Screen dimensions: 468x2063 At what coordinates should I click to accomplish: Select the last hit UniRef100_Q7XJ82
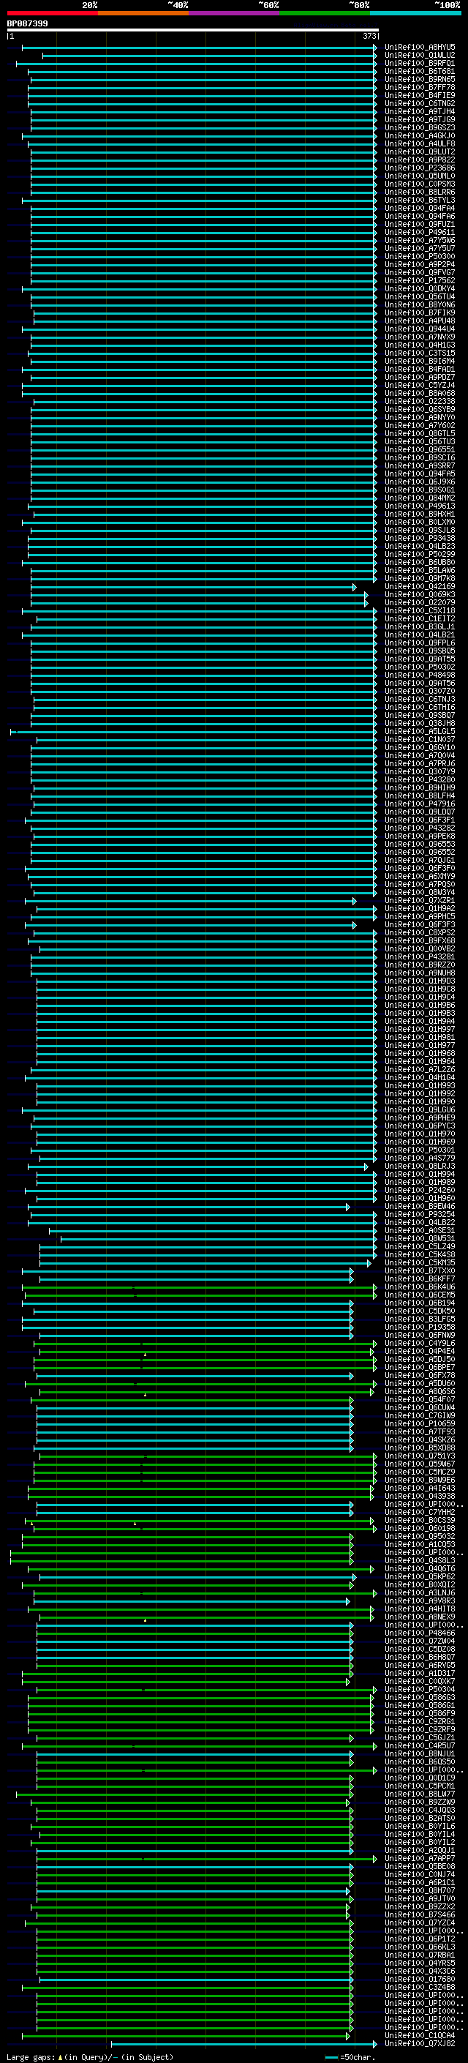(x=419, y=2044)
